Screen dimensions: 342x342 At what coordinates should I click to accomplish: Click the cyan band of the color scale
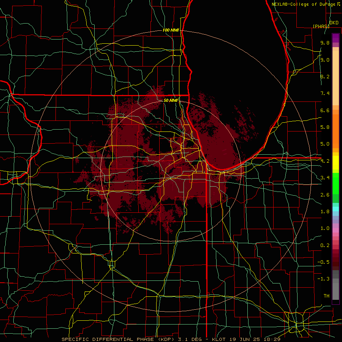click(336, 209)
